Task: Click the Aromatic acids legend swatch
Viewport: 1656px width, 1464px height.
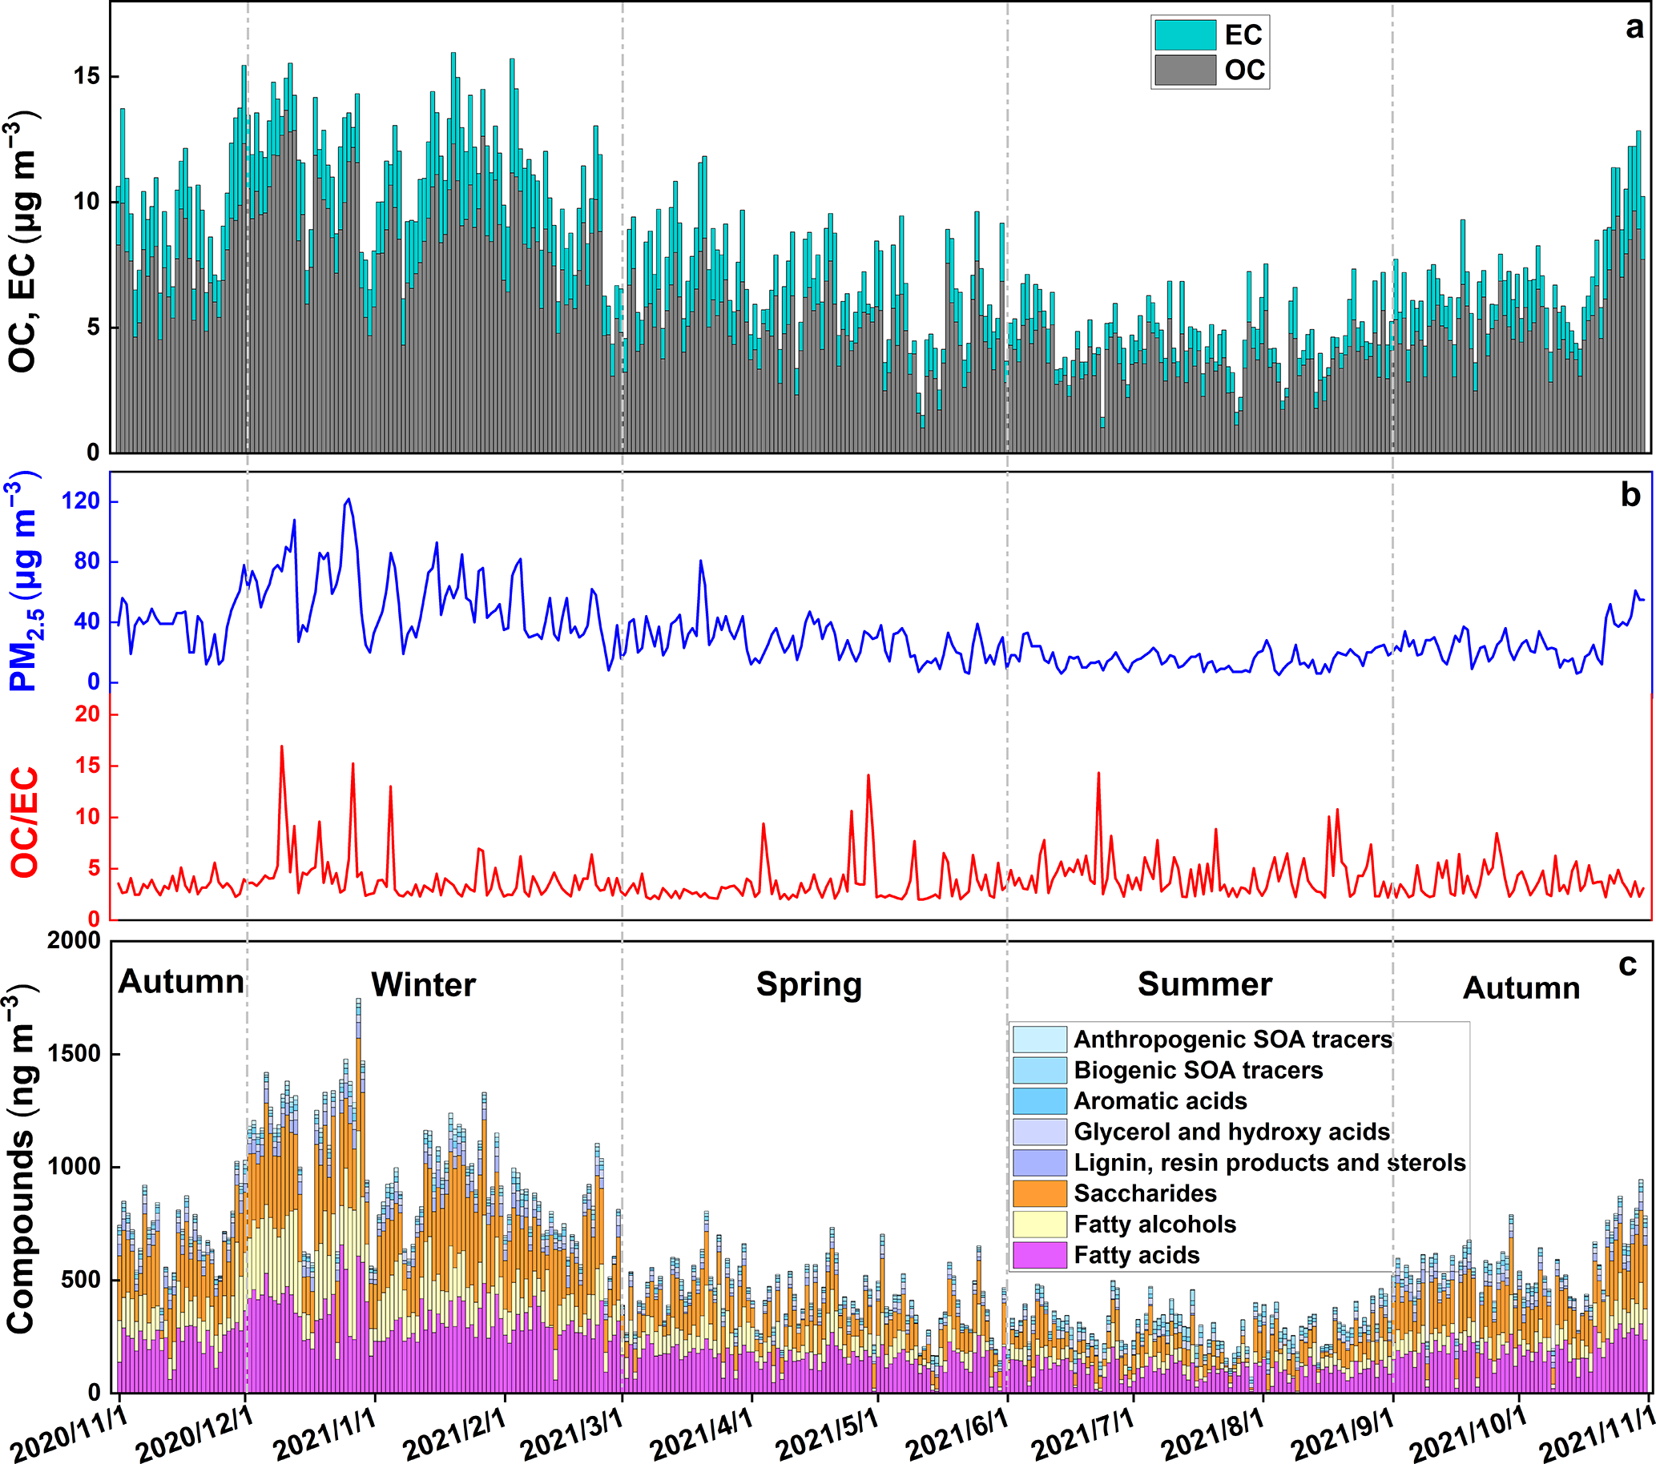Action: (1039, 1101)
